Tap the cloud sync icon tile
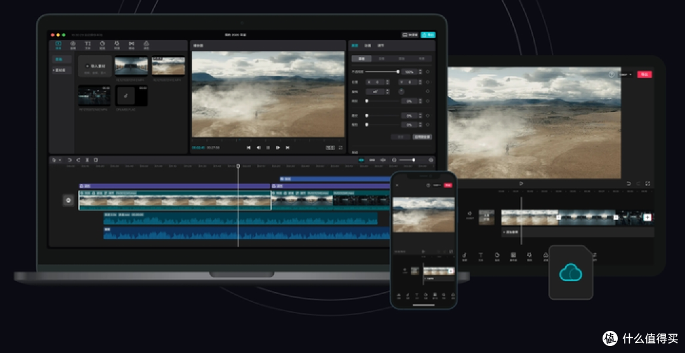The height and width of the screenshot is (353, 685). [571, 273]
